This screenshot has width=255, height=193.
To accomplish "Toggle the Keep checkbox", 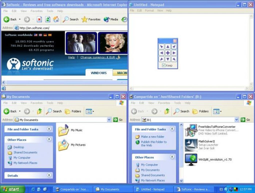I will coord(163,65).
